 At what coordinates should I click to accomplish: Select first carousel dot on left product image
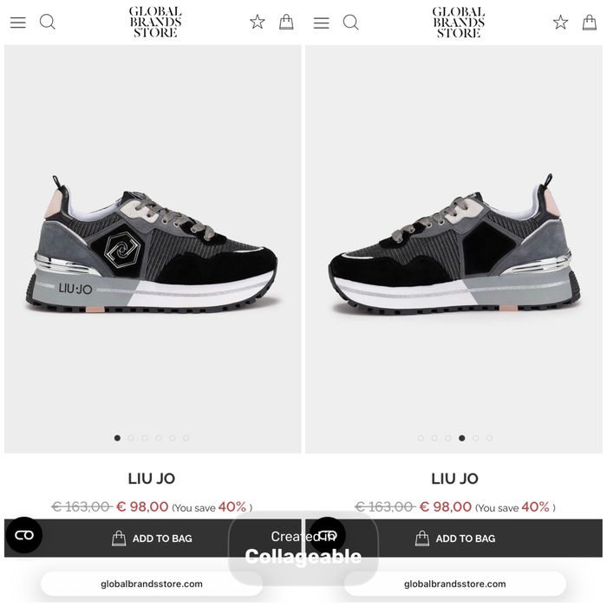117,438
